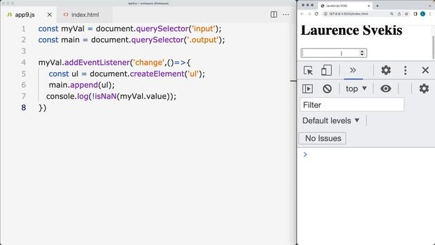The width and height of the screenshot is (435, 245).
Task: Go back in the browser
Action: [x=302, y=14]
